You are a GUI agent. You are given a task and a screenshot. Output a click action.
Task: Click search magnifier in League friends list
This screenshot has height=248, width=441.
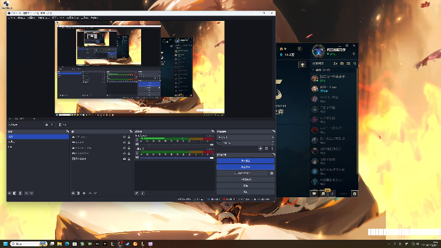(354, 63)
